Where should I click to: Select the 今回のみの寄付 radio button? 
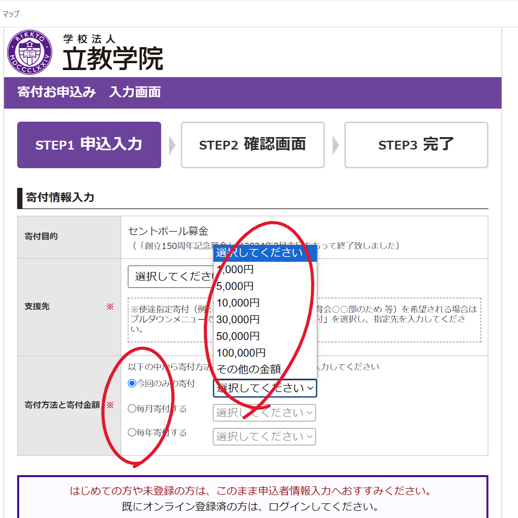click(132, 383)
